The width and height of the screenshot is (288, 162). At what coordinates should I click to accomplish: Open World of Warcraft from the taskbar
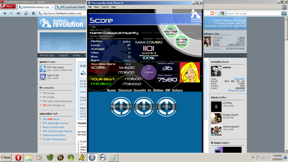pyautogui.click(x=60, y=157)
